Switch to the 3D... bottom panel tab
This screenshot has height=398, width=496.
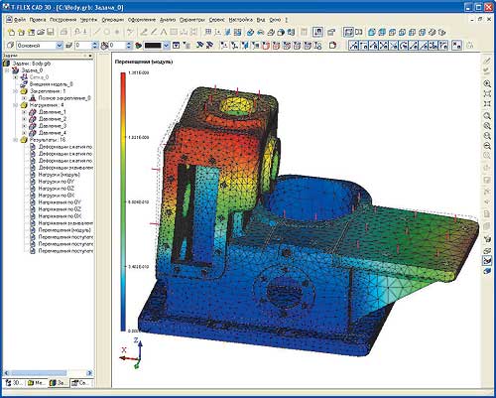click(x=14, y=383)
